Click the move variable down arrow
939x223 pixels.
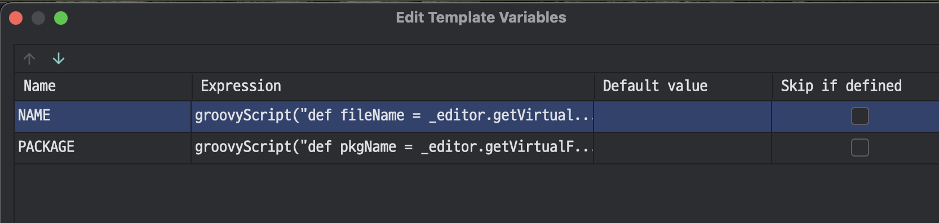click(59, 59)
